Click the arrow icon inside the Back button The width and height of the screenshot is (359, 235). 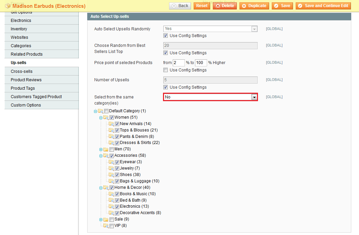click(174, 6)
